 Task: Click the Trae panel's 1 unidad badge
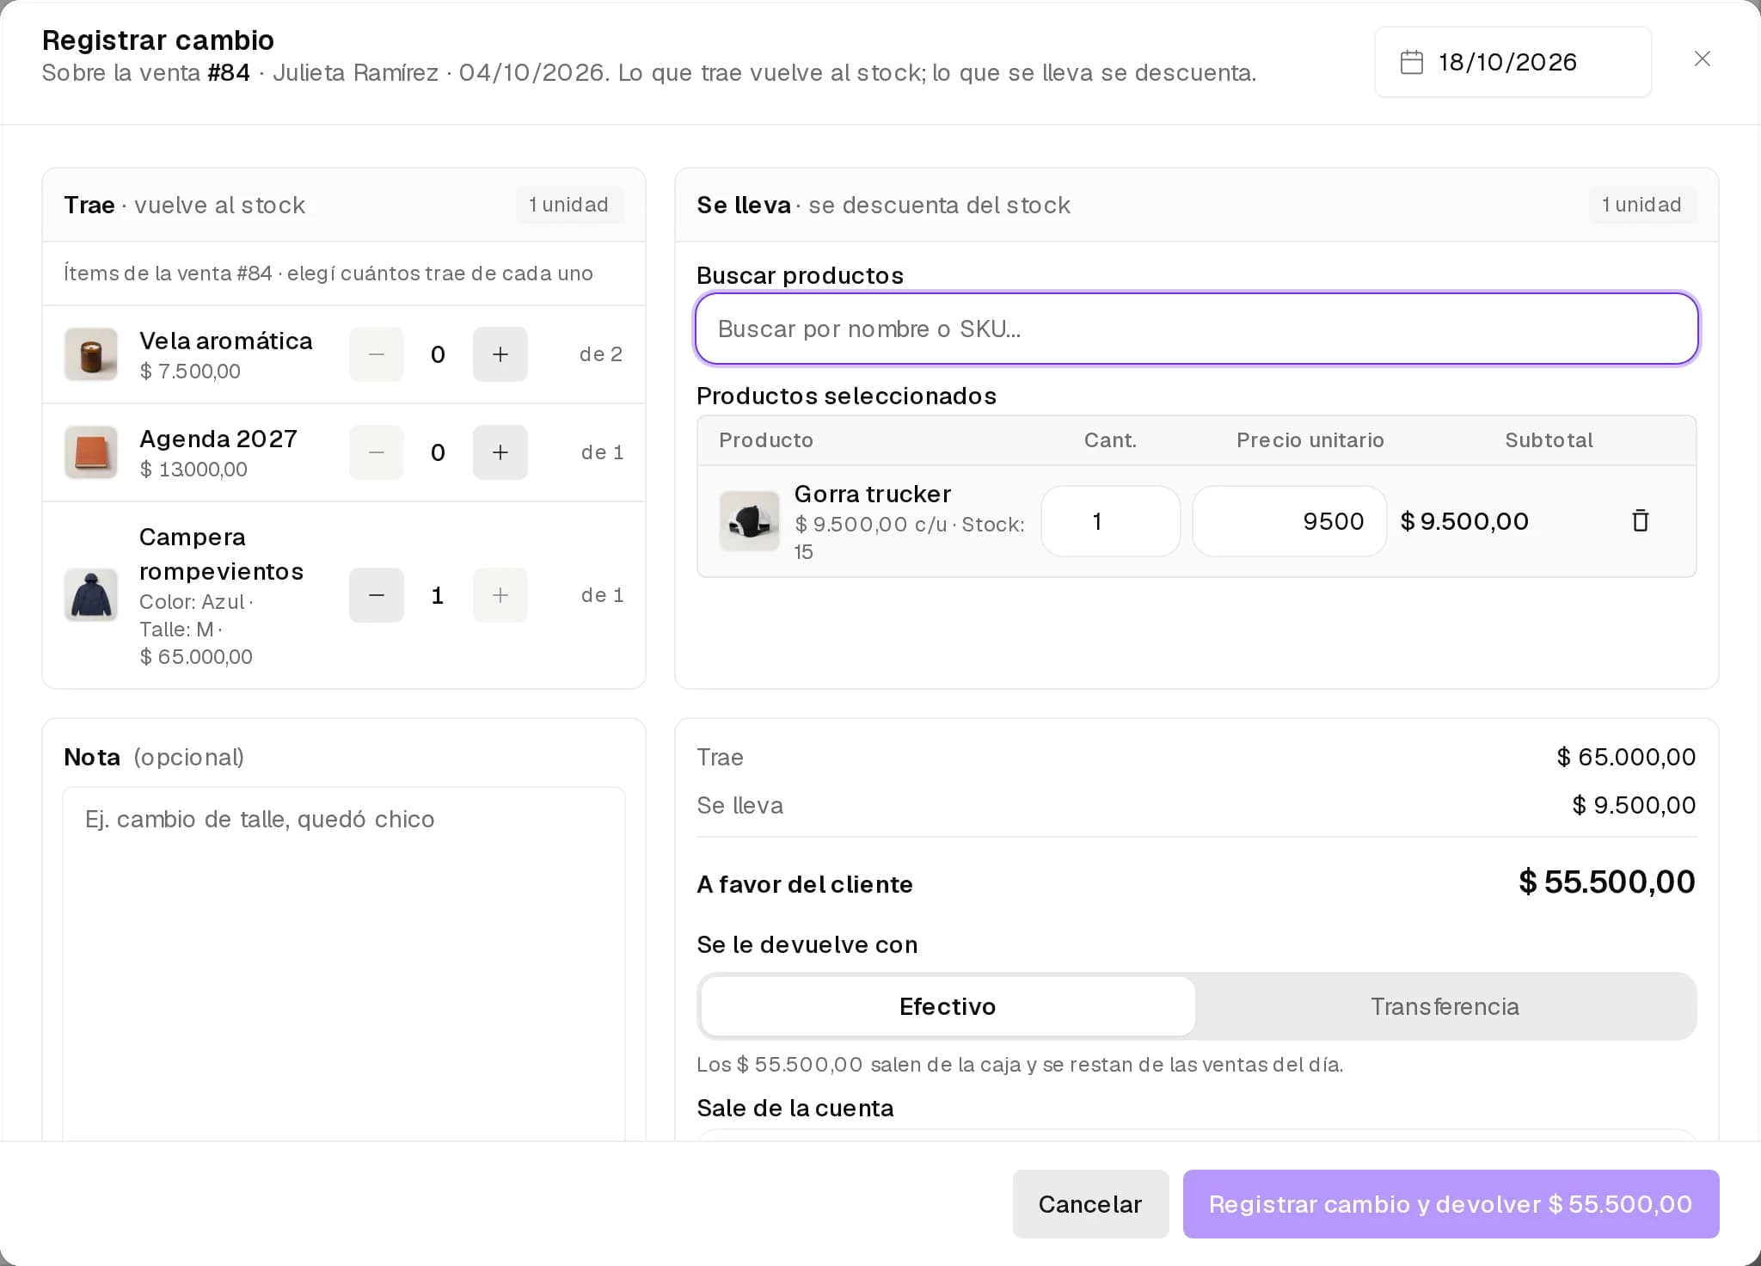pos(569,205)
